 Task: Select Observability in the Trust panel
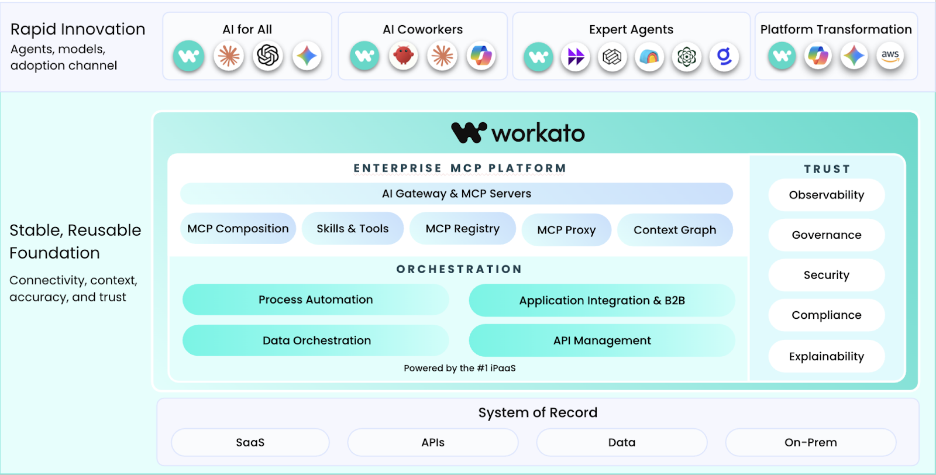(x=826, y=195)
